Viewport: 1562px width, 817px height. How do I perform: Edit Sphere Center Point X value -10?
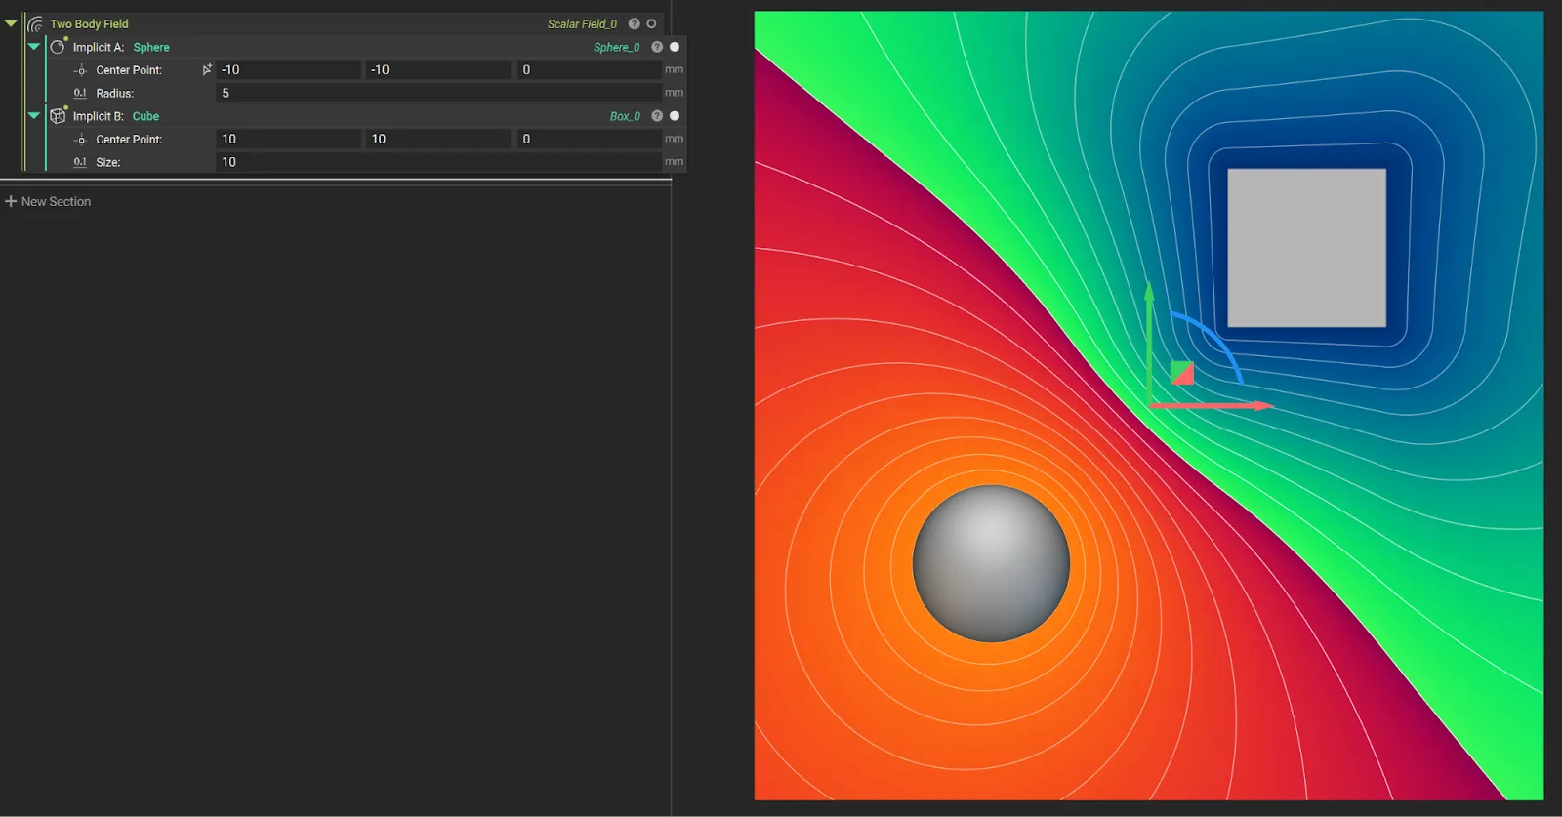tap(288, 69)
